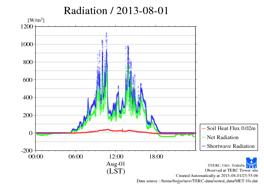Click the 00:00 time axis label

pyautogui.click(x=36, y=157)
